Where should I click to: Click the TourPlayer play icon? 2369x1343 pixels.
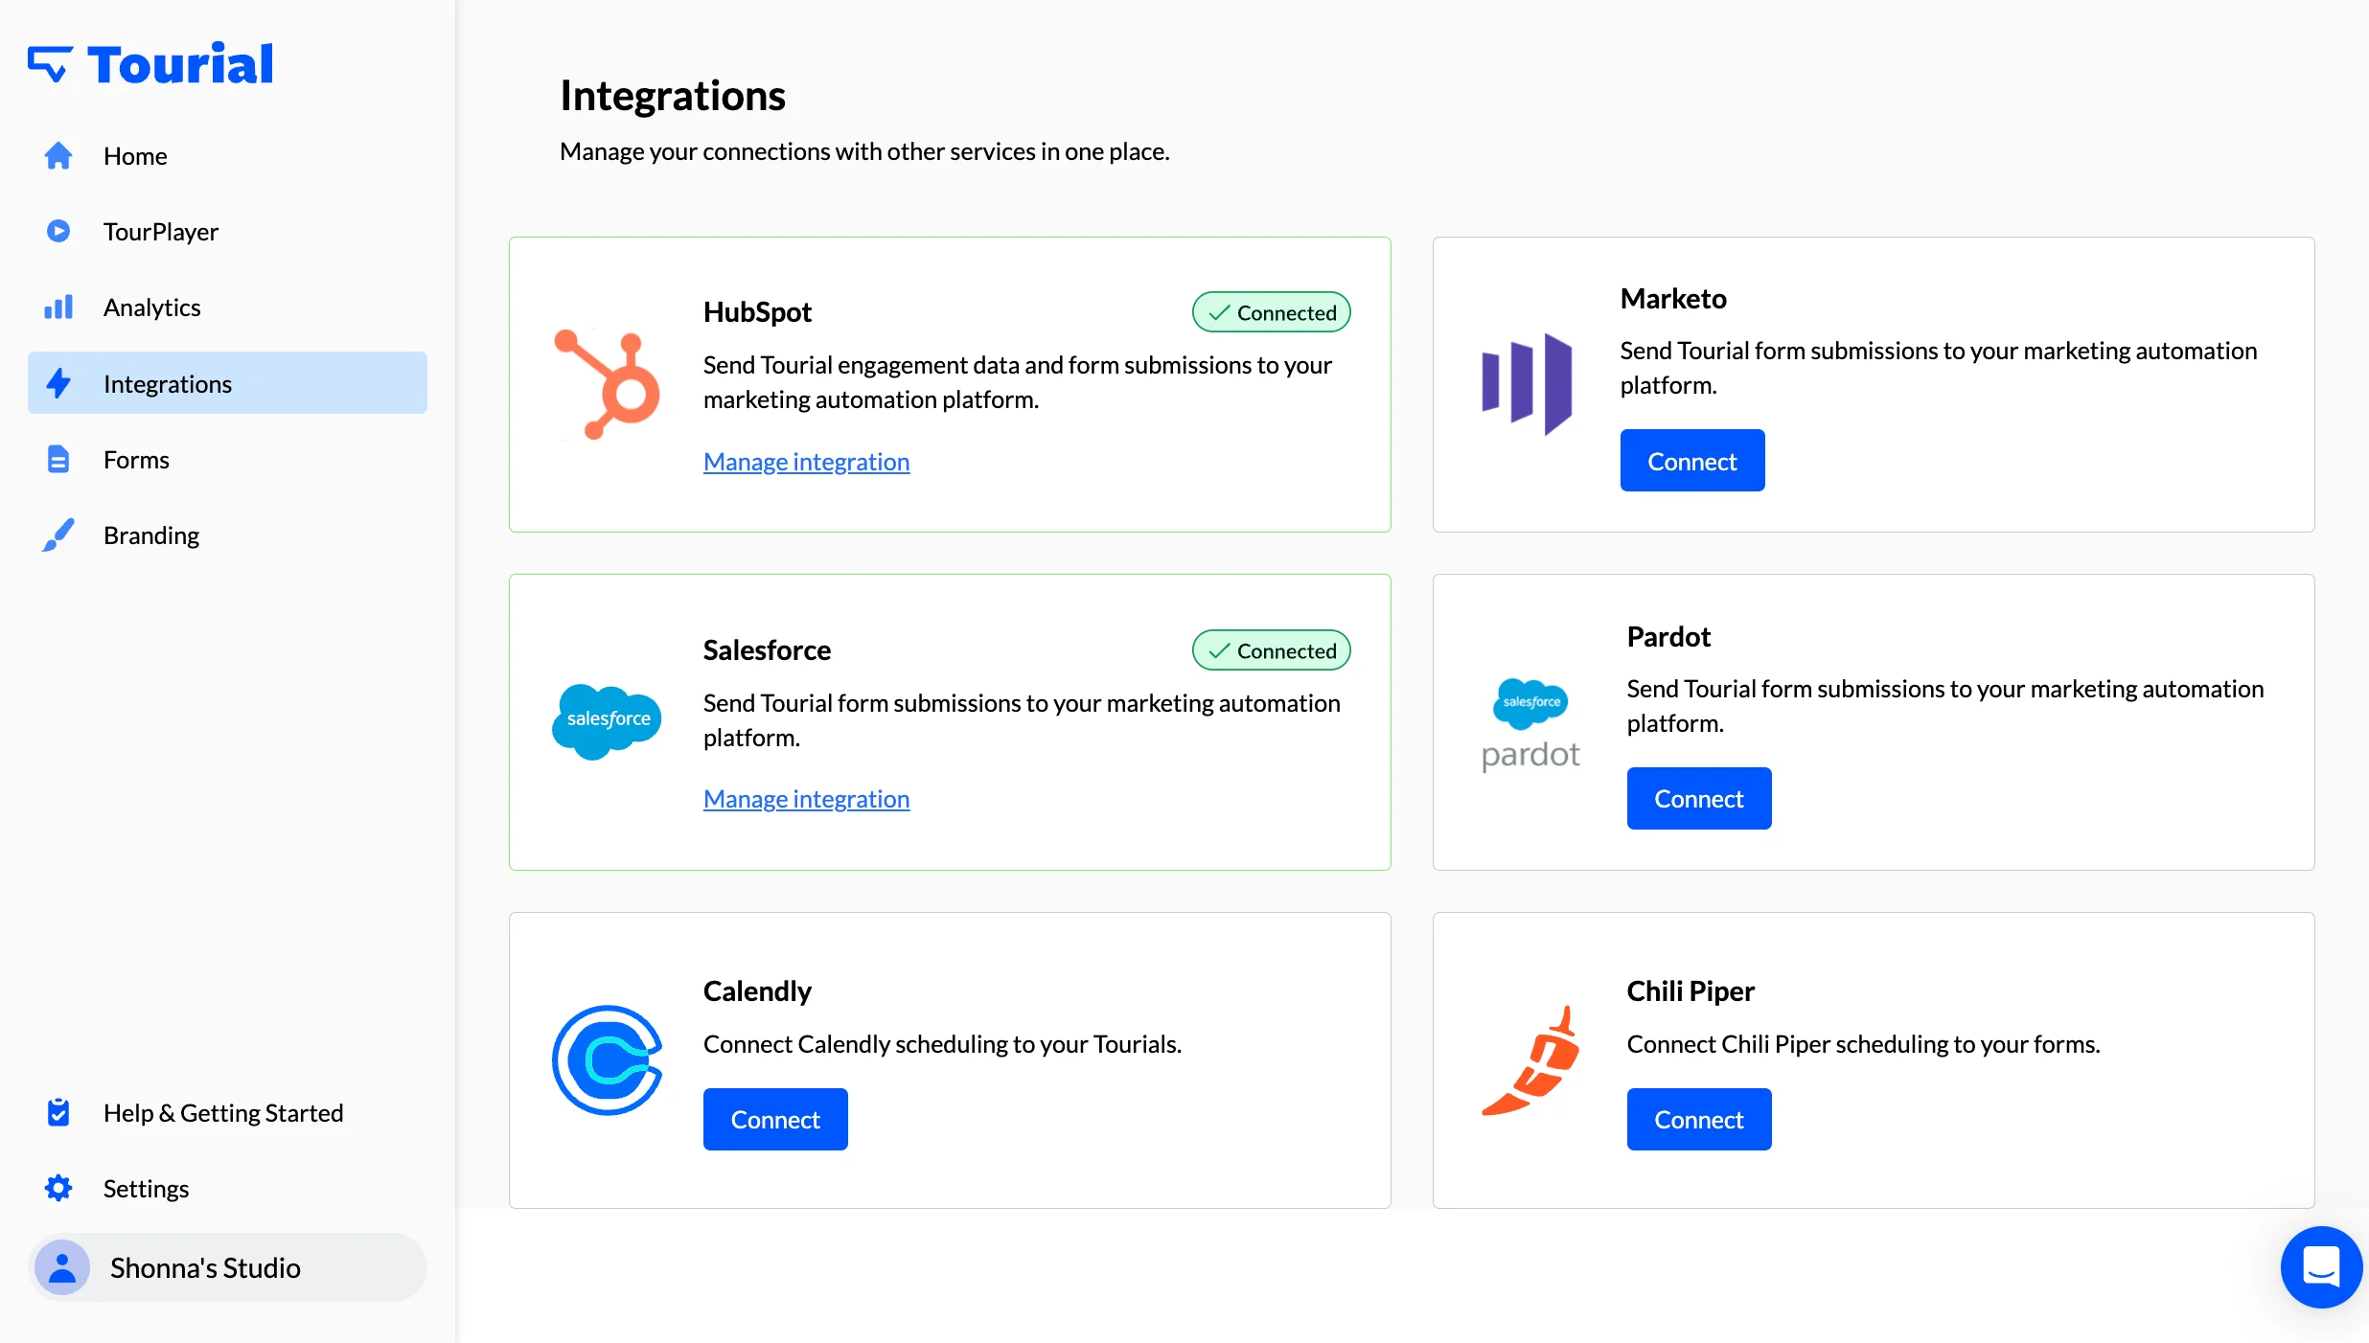pyautogui.click(x=58, y=231)
